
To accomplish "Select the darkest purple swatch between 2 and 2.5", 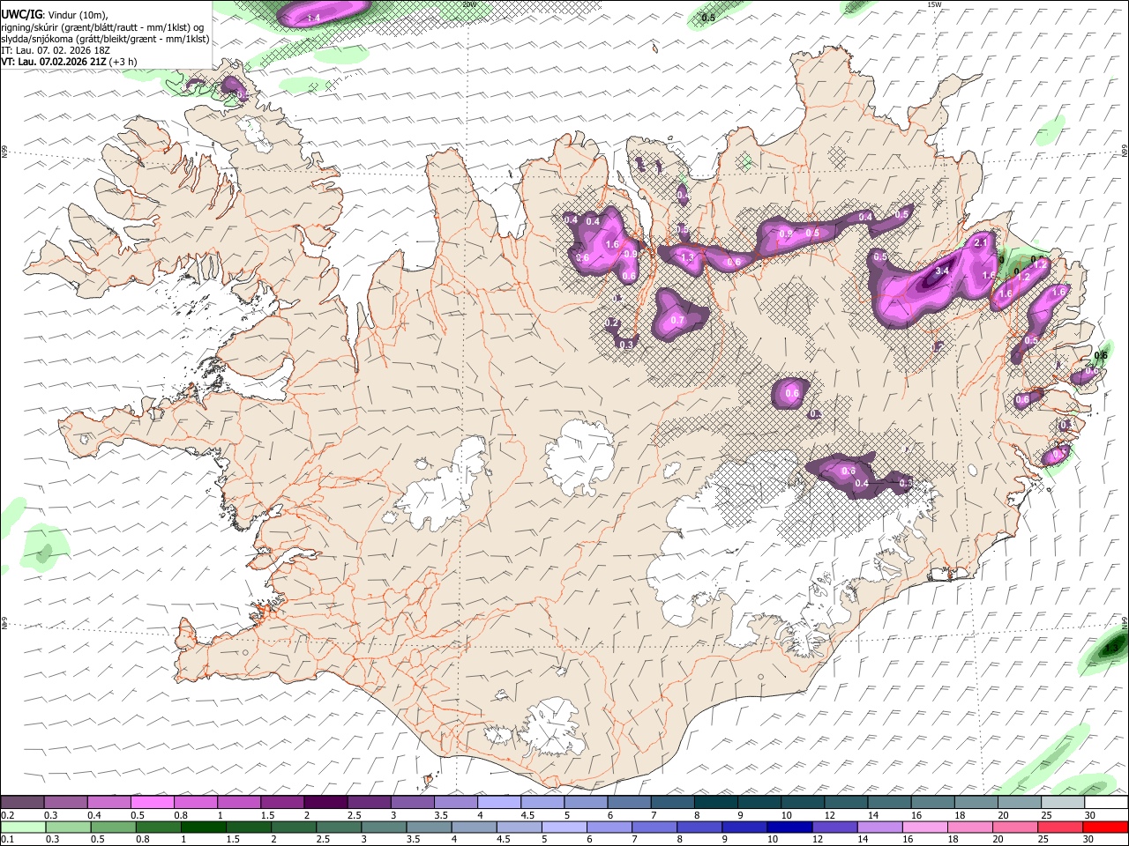I will click(x=325, y=802).
